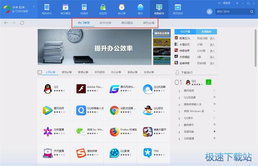Refresh the page with reload icon

coord(22,23)
